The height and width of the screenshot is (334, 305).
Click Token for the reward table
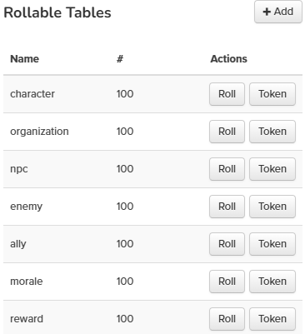pyautogui.click(x=272, y=319)
